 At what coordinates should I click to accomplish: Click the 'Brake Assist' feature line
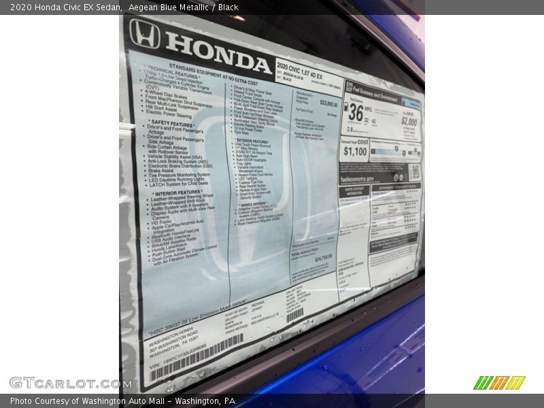click(x=161, y=171)
